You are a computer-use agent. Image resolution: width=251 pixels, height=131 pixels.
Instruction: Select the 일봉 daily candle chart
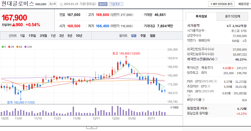(x=134, y=36)
